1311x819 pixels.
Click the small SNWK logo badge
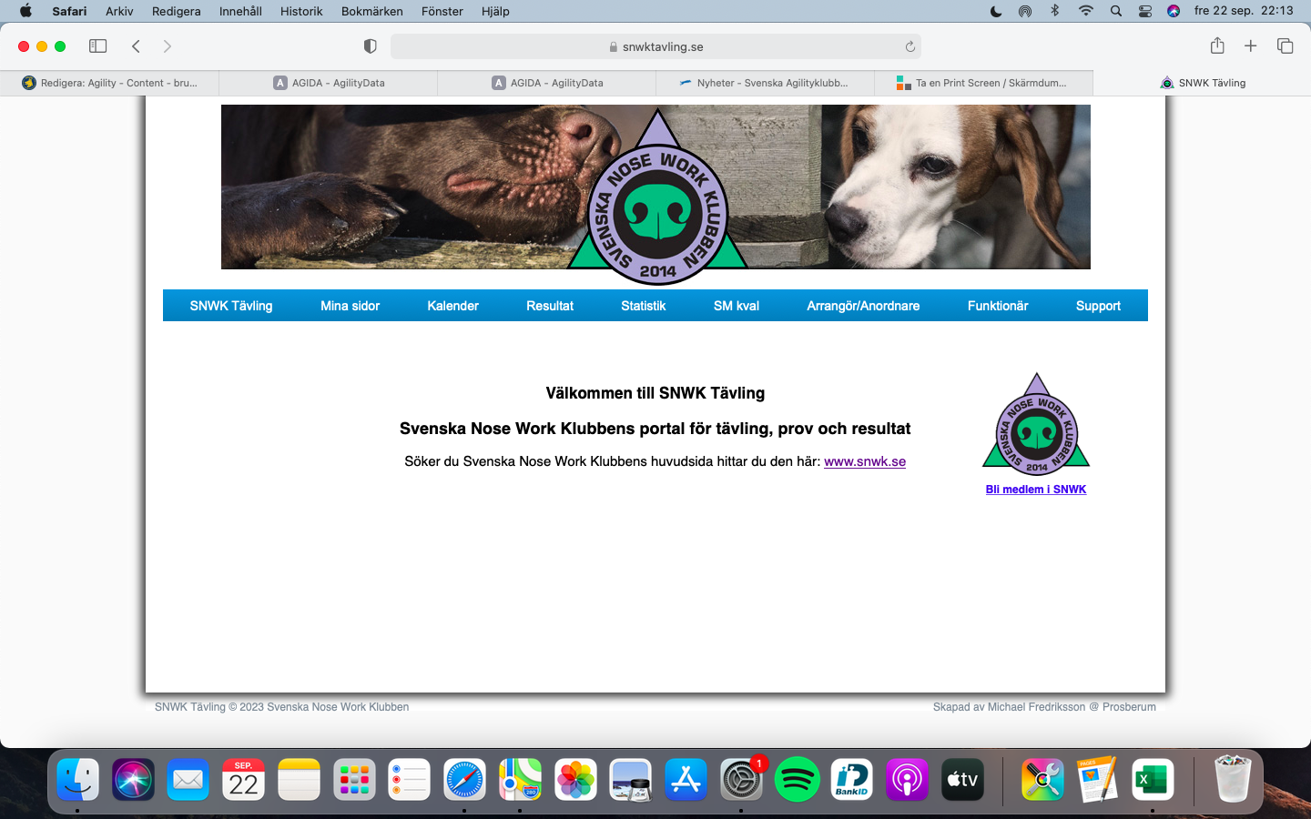point(1036,426)
